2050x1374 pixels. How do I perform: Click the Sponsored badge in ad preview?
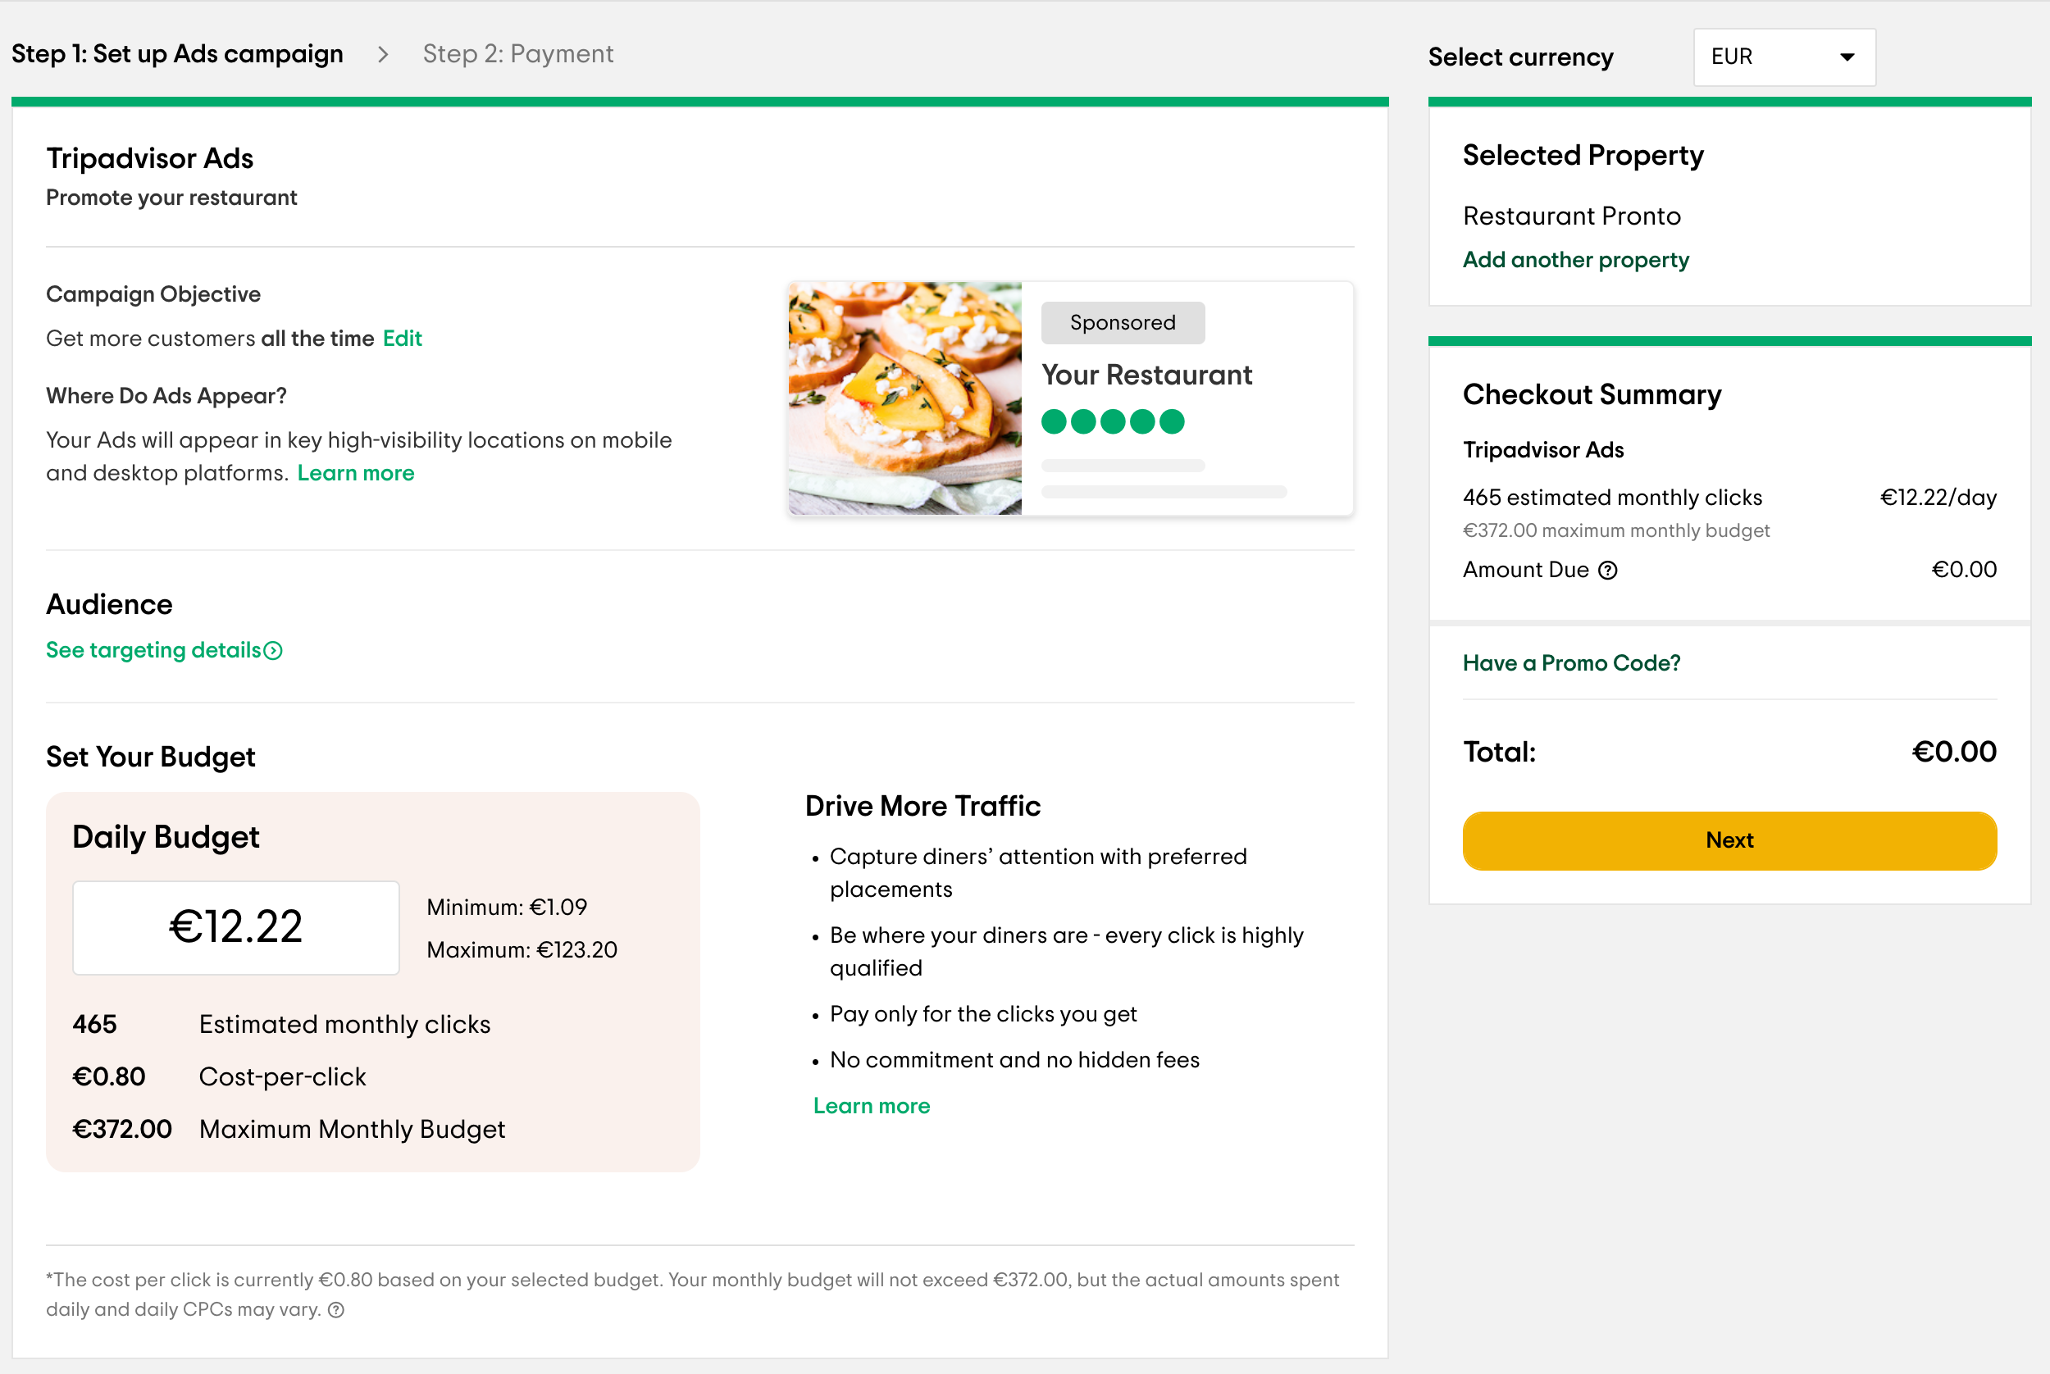(1122, 322)
